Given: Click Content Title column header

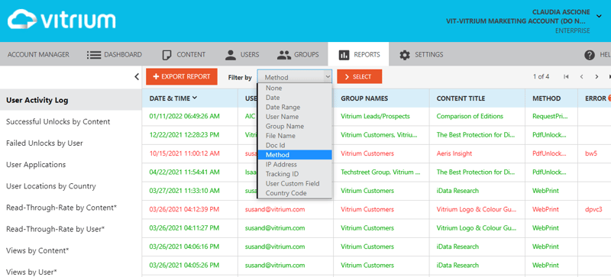Looking at the screenshot, I should pos(461,98).
